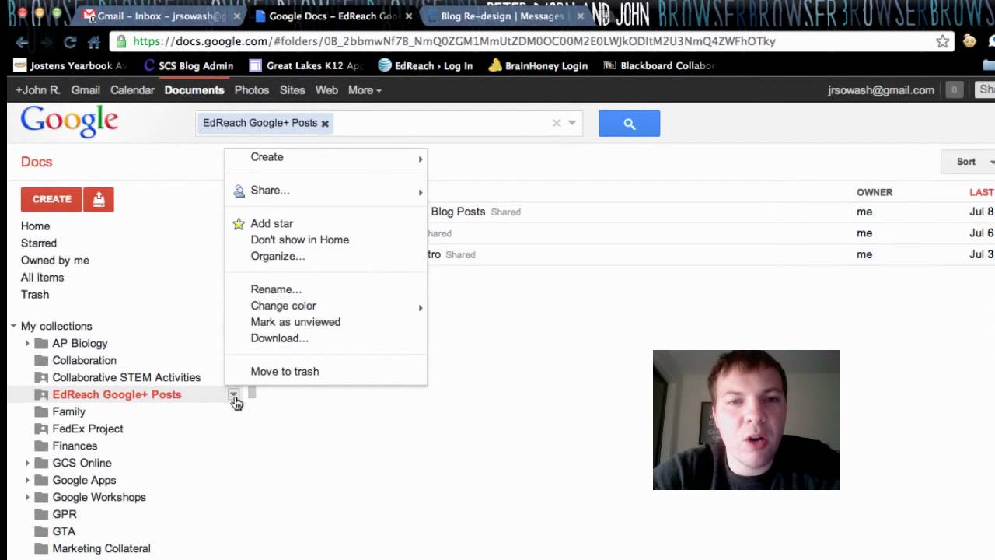The height and width of the screenshot is (560, 995).
Task: Select Mark as unviewed
Action: (326, 322)
